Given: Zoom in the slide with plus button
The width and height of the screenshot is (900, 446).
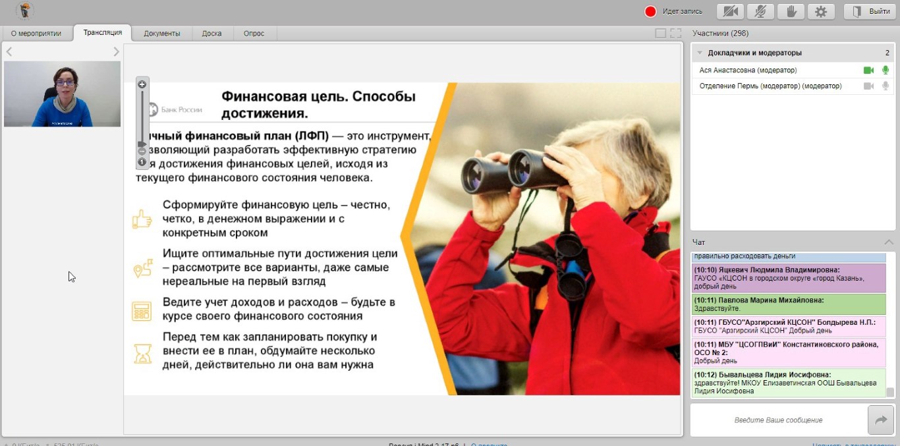Looking at the screenshot, I should [x=142, y=84].
